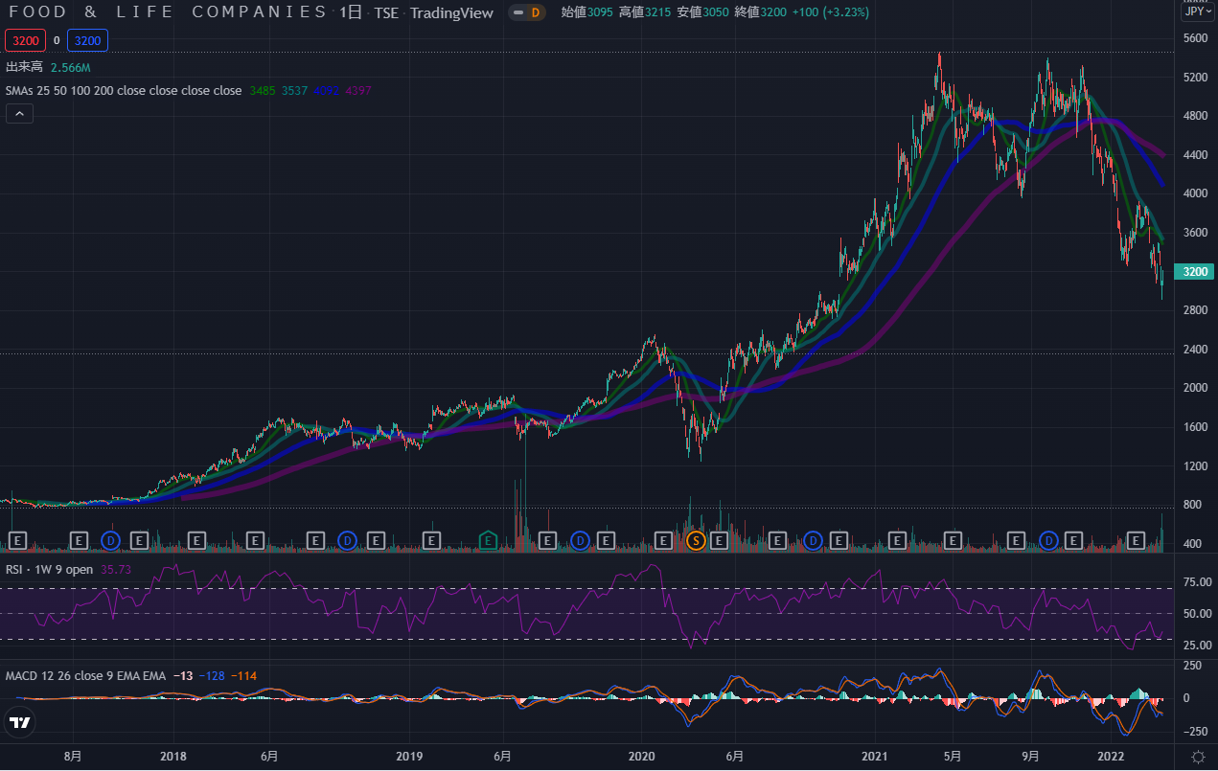Click the 5600 price axis label
This screenshot has width=1218, height=771.
click(x=1194, y=39)
